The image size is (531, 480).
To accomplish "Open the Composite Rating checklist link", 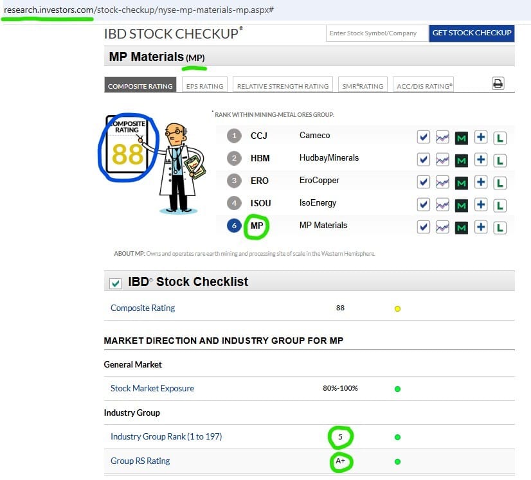I will (143, 308).
